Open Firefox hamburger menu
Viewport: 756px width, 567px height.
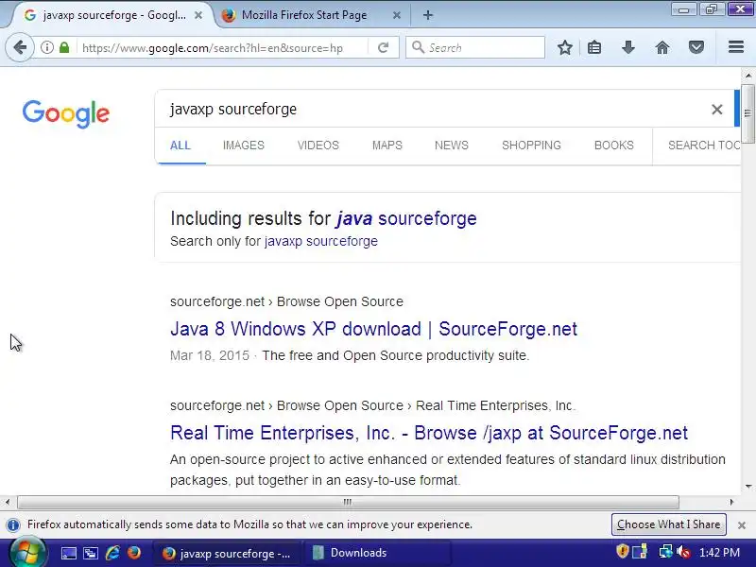[736, 46]
